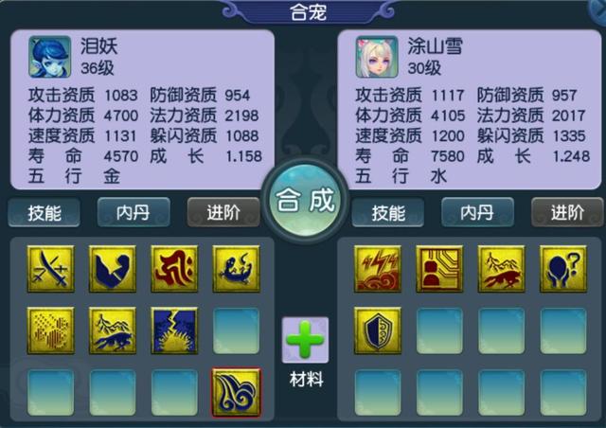Click the shield skill icon
606x428 pixels.
coord(378,330)
